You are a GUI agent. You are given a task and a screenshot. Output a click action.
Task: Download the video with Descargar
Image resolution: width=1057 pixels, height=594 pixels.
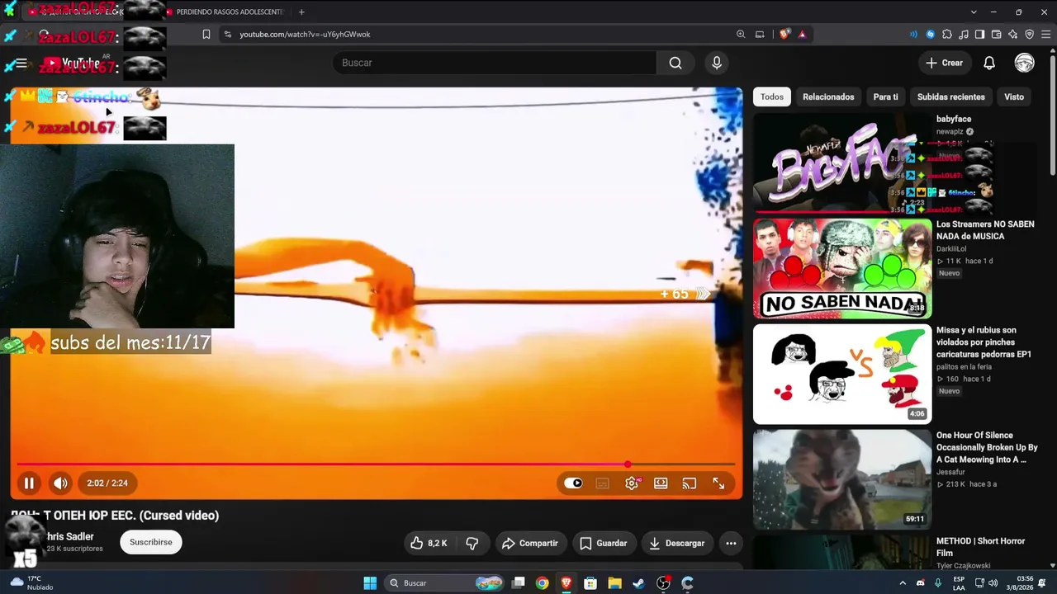[676, 543]
